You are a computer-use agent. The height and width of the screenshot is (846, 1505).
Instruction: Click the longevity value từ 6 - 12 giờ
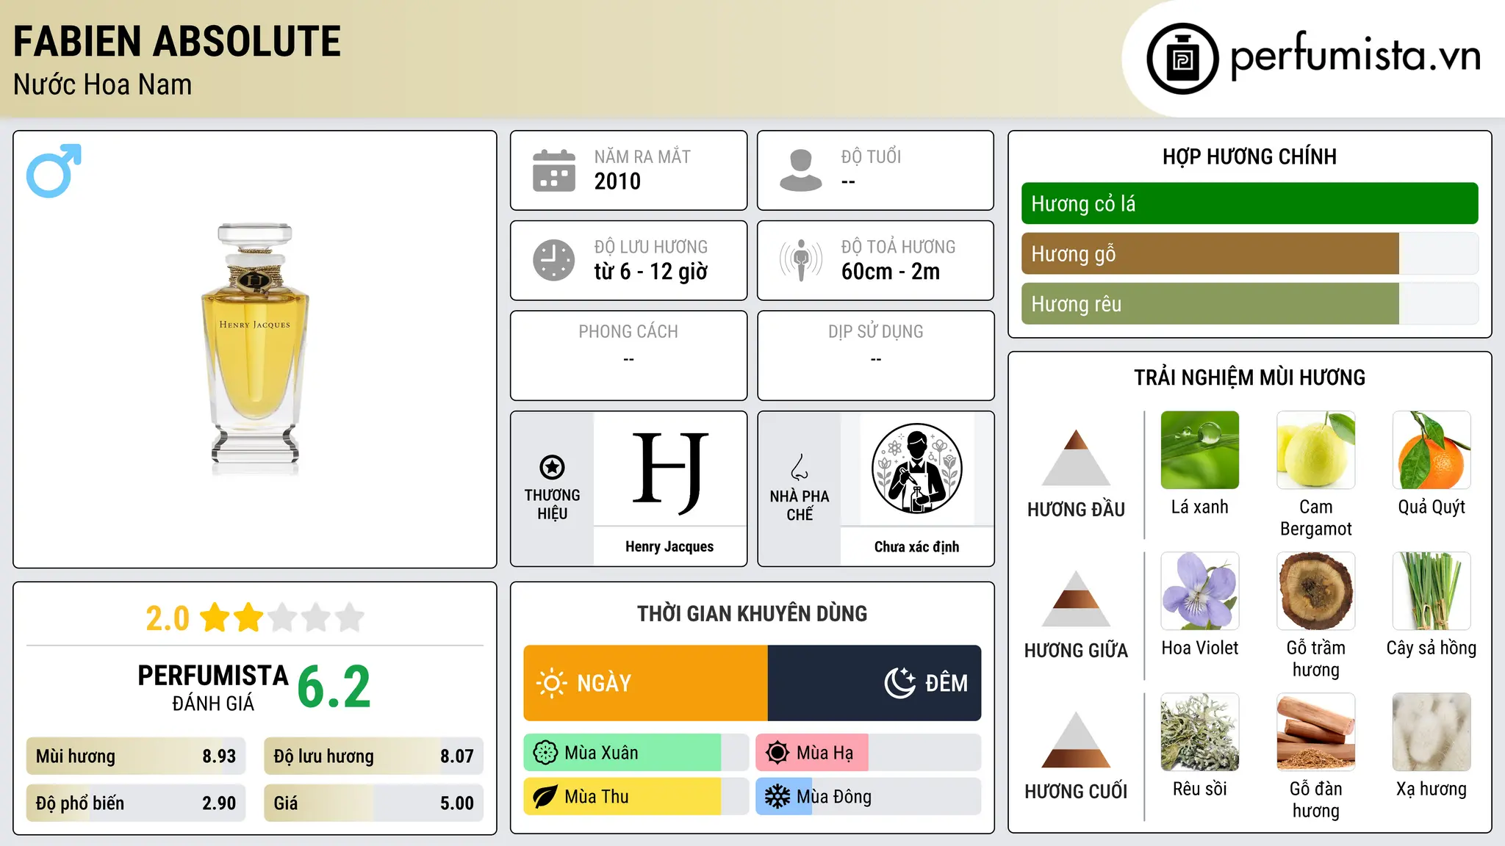(x=651, y=272)
